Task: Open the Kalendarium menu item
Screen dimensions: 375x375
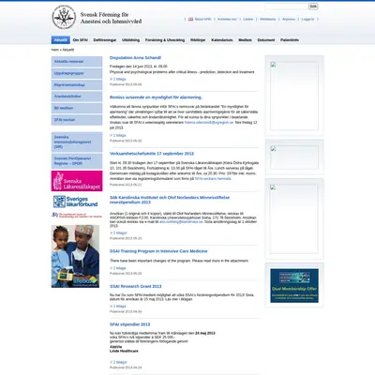Action: 222,40
